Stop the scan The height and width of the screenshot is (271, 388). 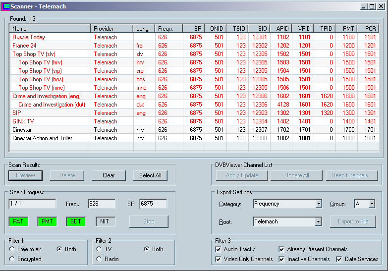click(x=149, y=221)
